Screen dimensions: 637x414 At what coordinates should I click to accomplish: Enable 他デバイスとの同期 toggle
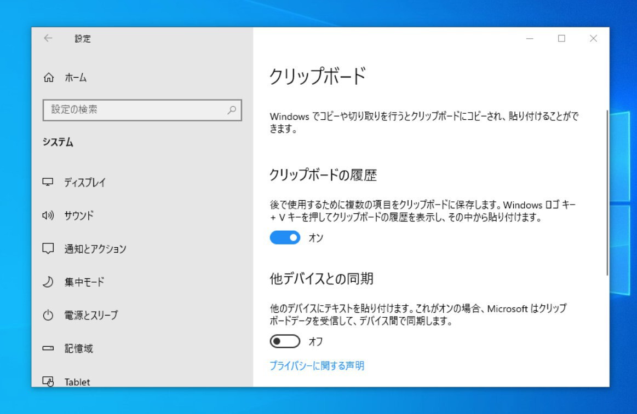(285, 341)
